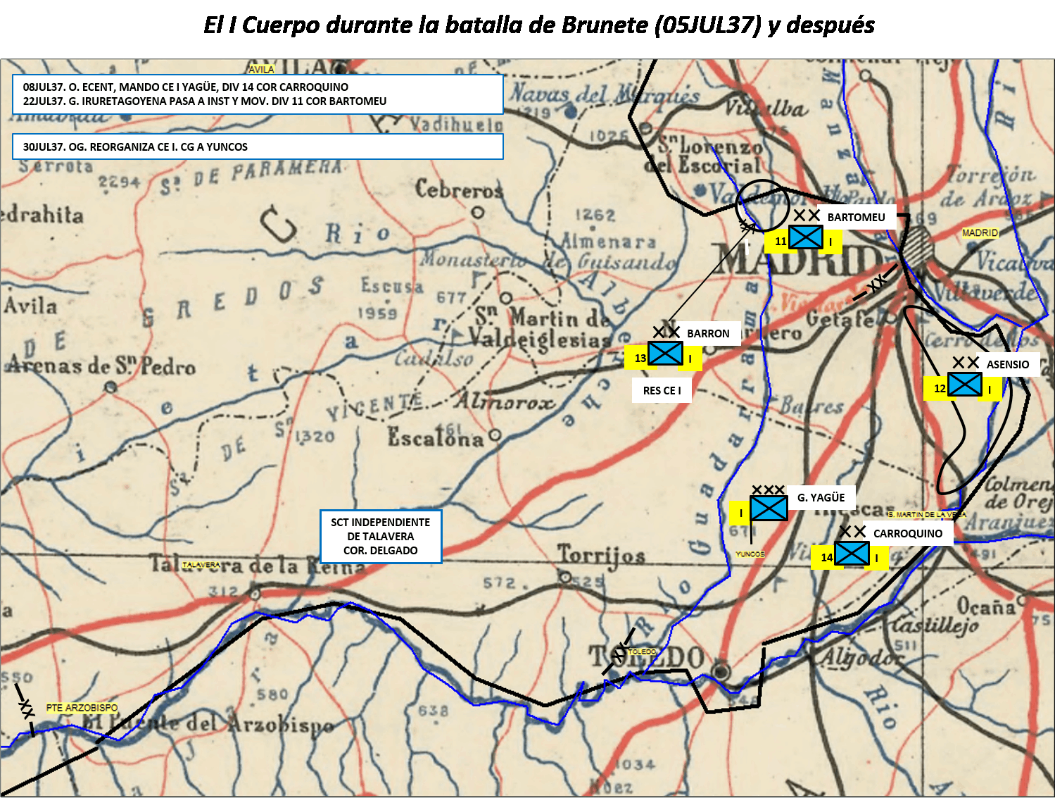Screen dimensions: 1055x798
Task: Click the yellow MADRID place tag
Action: coord(980,232)
